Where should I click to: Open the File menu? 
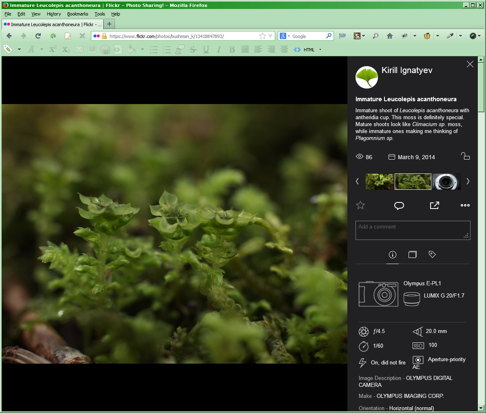pos(8,14)
